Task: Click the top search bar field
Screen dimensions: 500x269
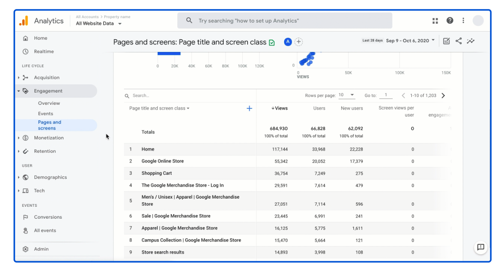Action: tap(284, 20)
